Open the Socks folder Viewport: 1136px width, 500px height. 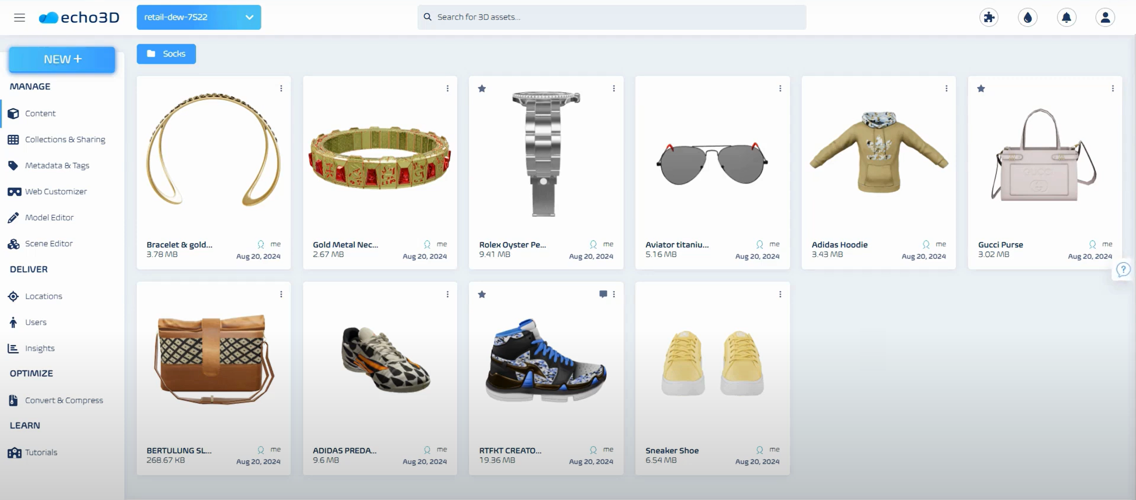(166, 54)
